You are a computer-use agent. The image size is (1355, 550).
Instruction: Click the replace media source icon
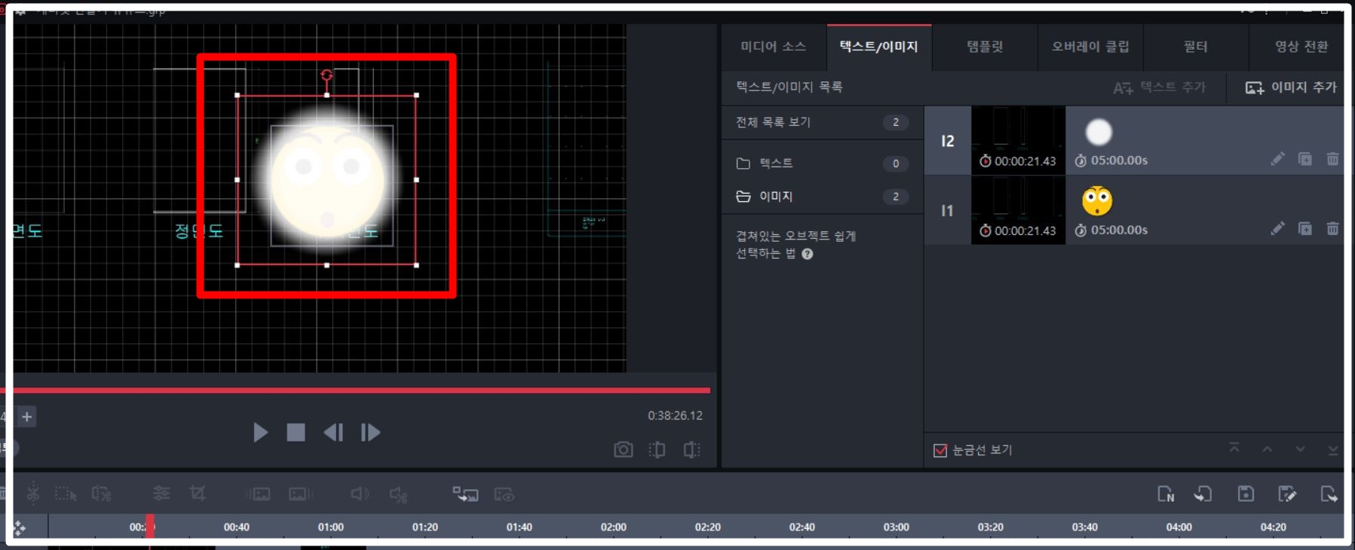[465, 494]
